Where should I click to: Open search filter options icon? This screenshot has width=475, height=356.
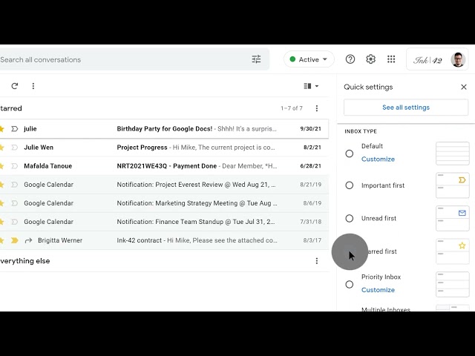pyautogui.click(x=256, y=59)
